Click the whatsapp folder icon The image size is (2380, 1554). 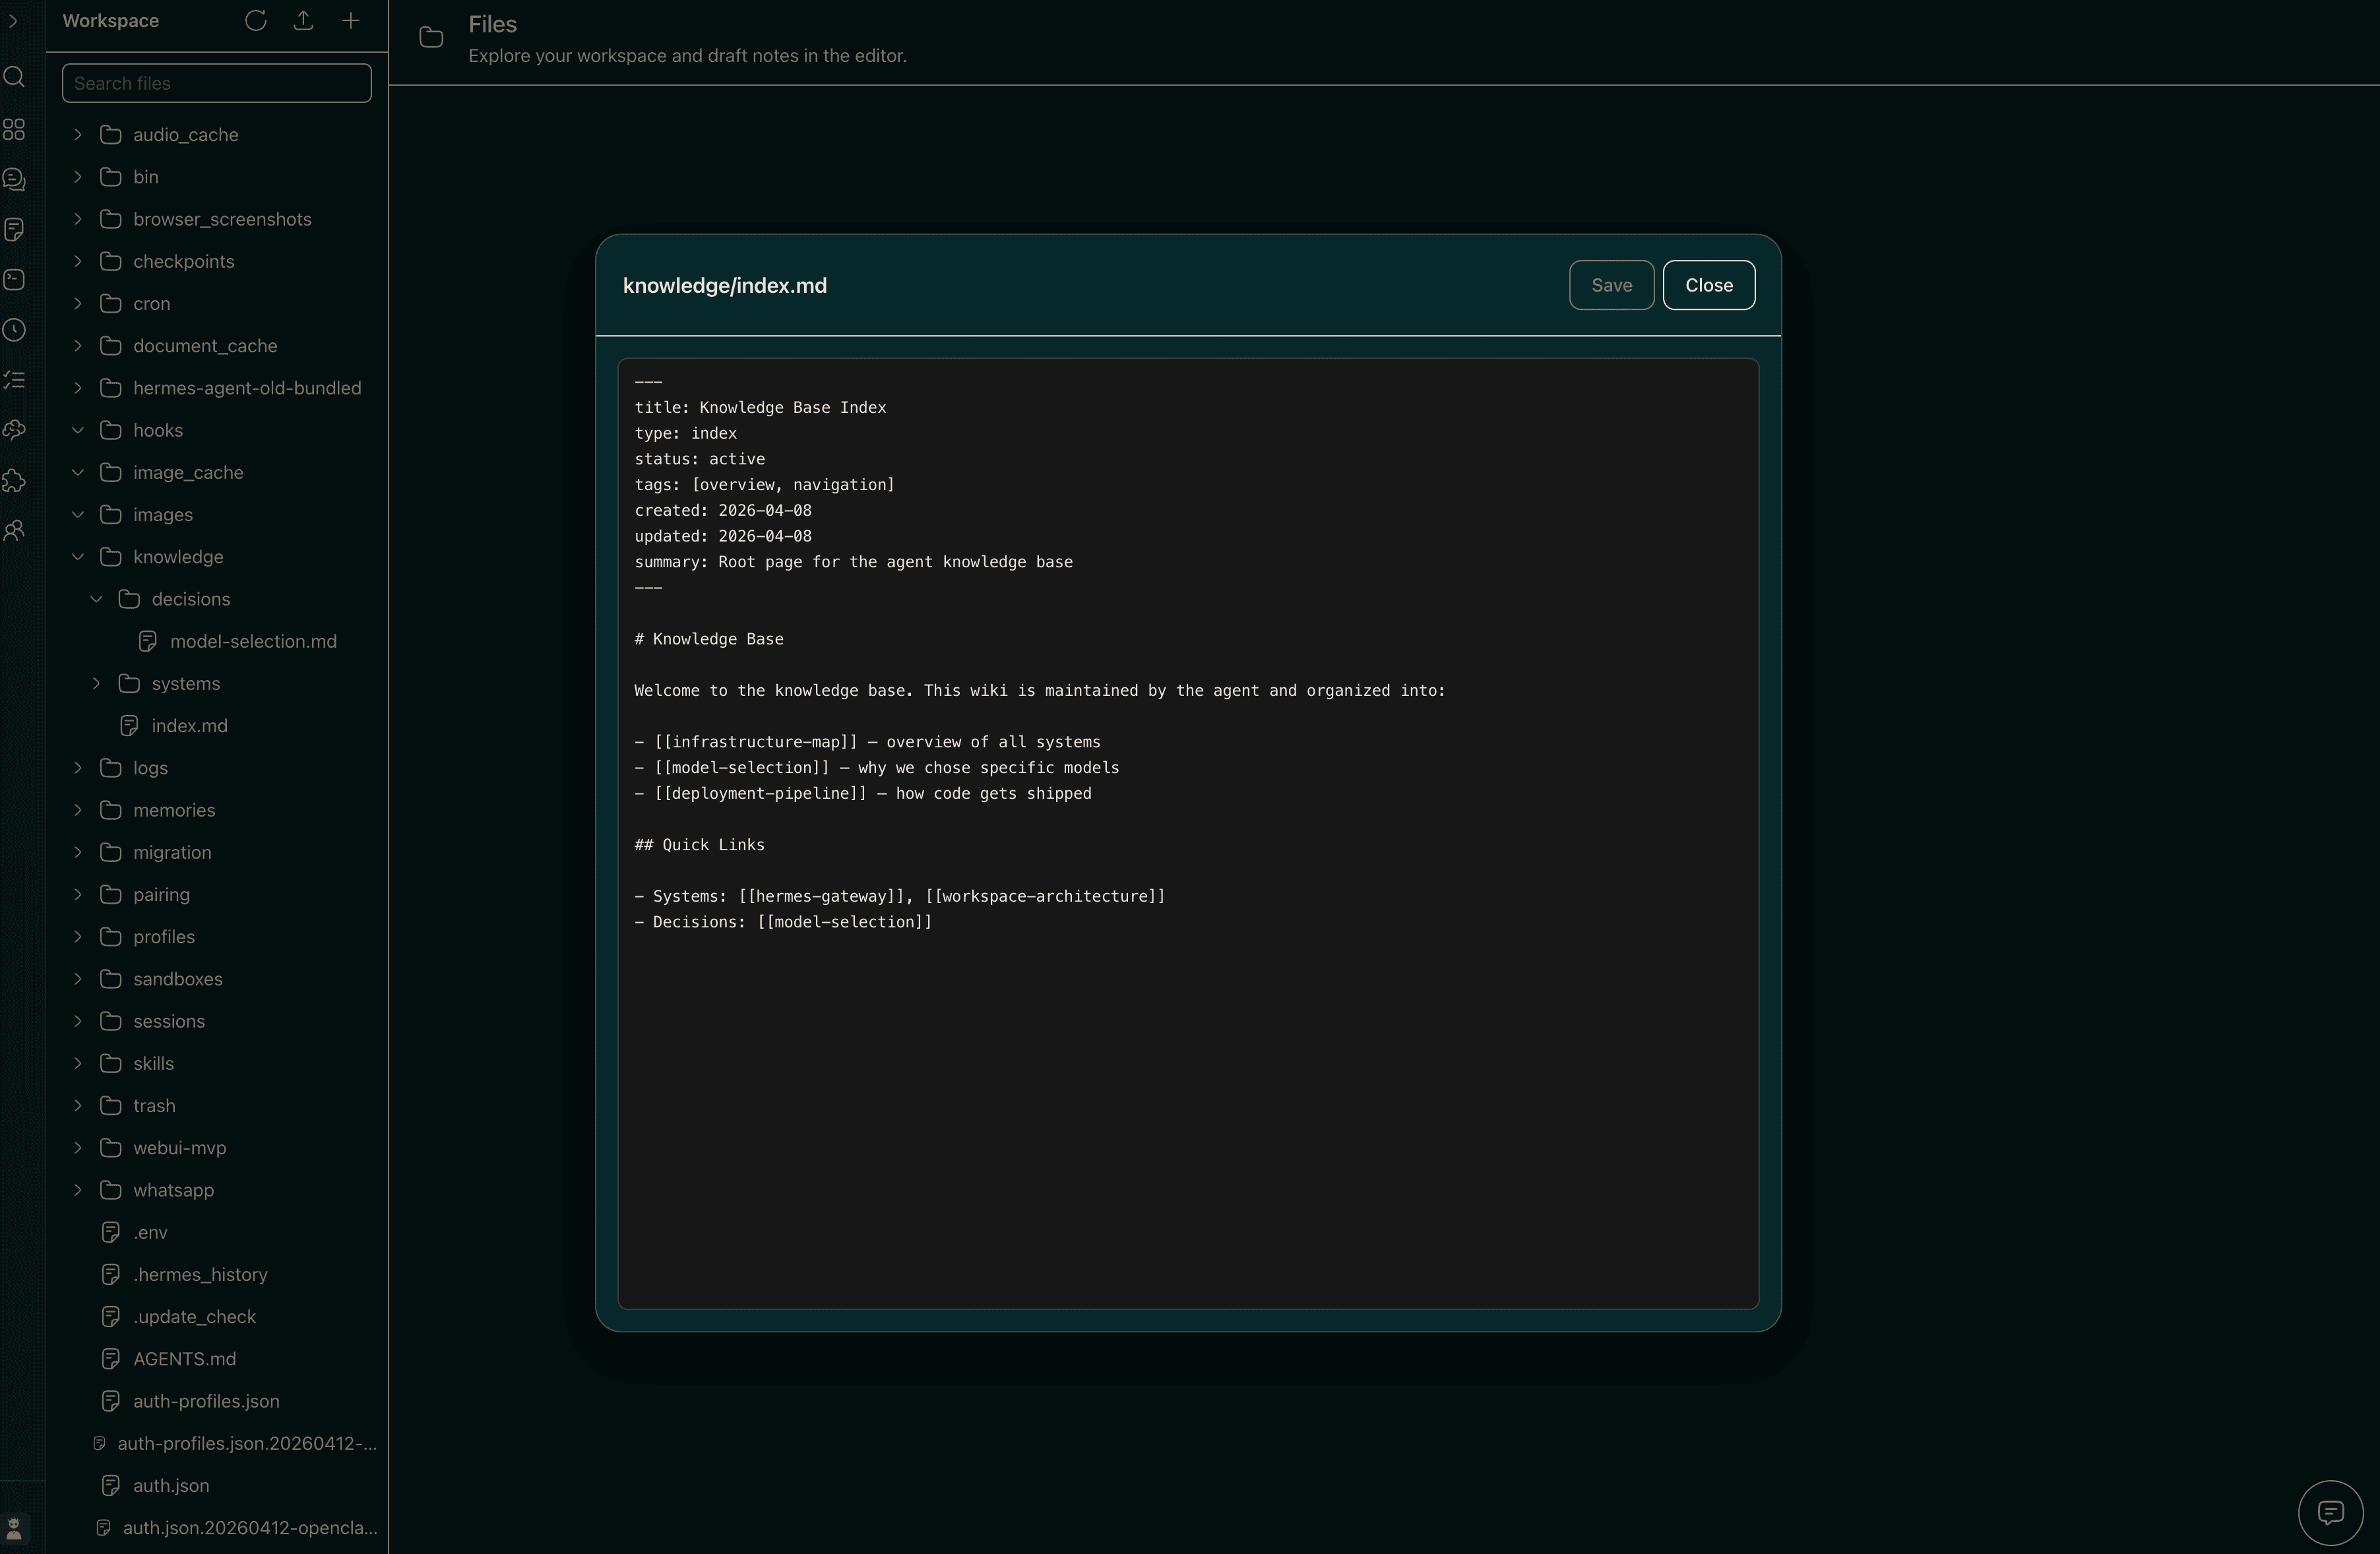click(111, 1190)
